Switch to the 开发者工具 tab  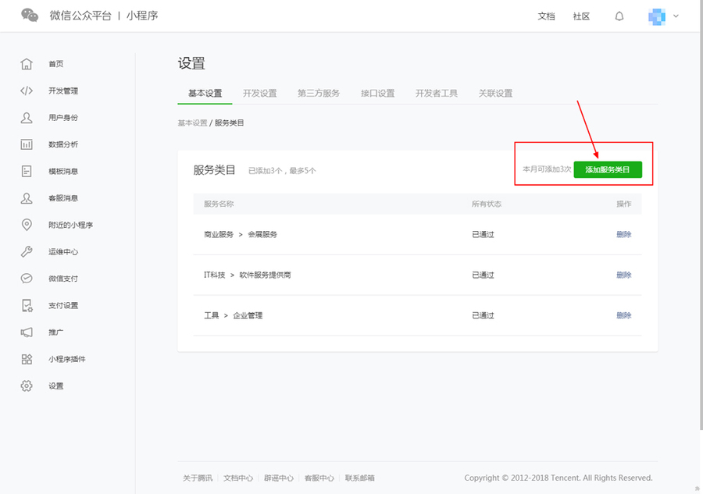coord(436,93)
